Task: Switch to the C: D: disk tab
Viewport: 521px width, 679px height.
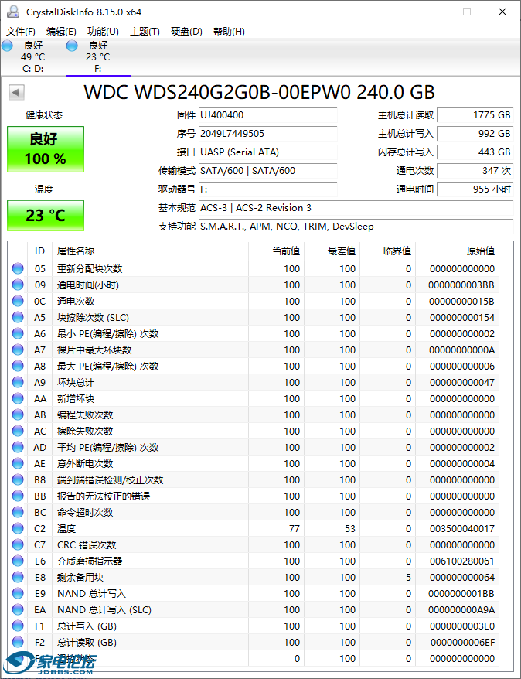Action: [32, 57]
